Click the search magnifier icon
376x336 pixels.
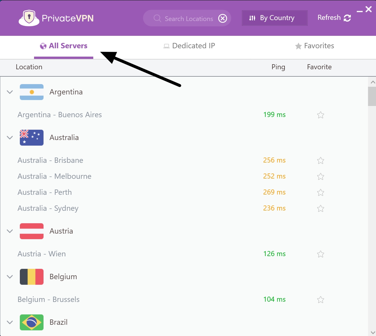(x=157, y=18)
